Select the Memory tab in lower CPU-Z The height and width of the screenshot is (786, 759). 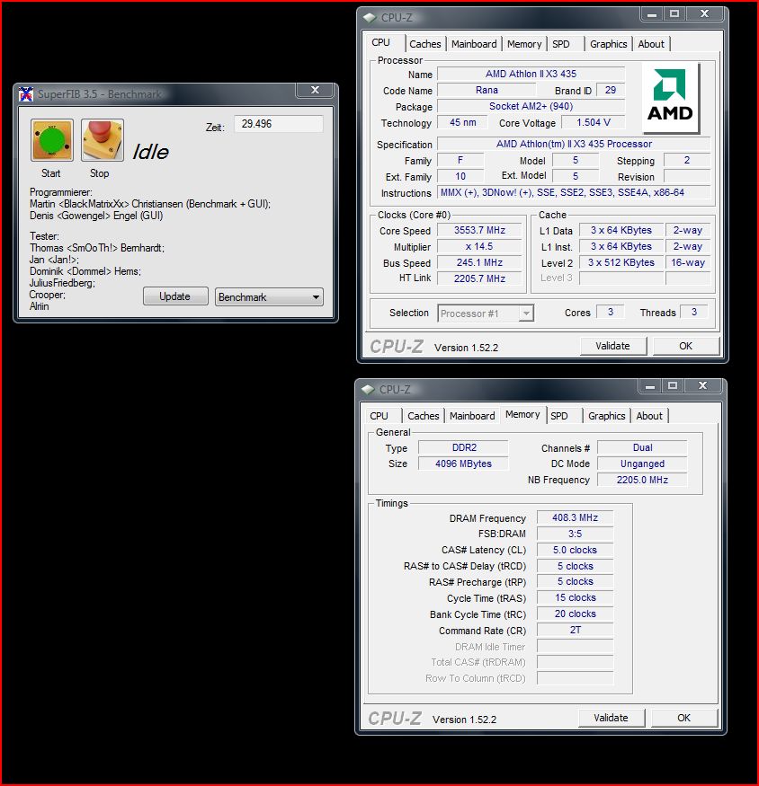pyautogui.click(x=522, y=415)
